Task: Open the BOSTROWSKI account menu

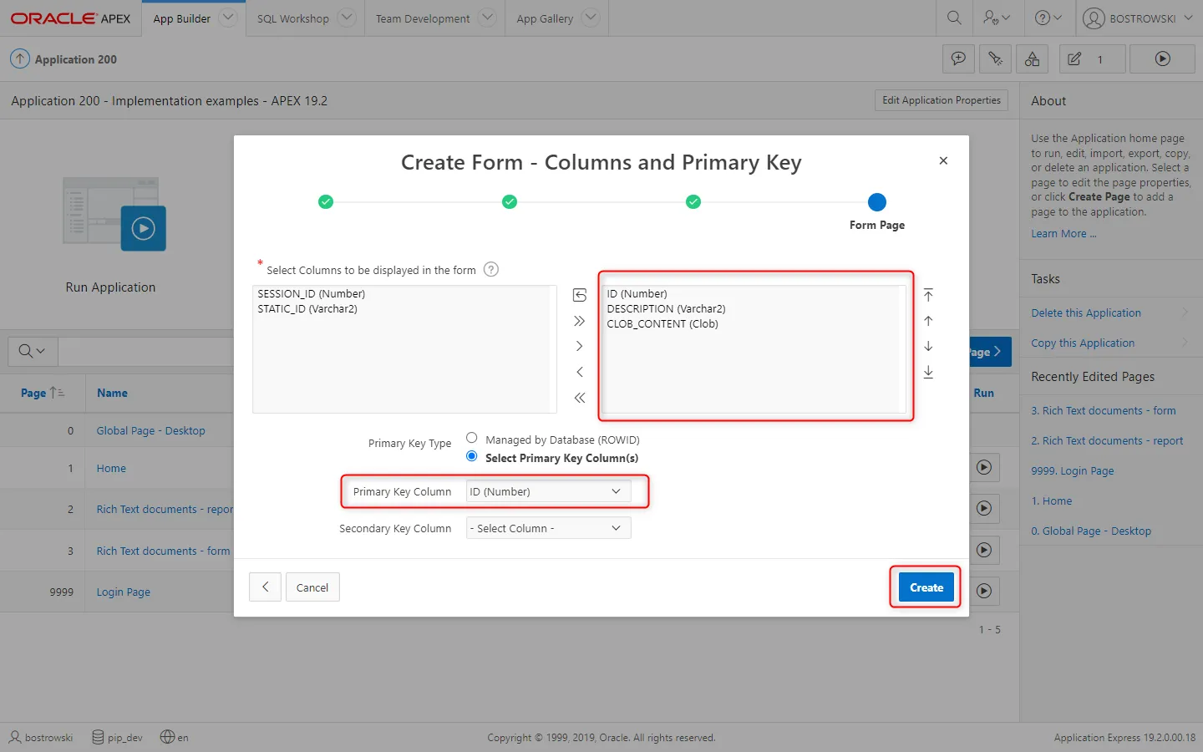Action: pyautogui.click(x=1140, y=18)
